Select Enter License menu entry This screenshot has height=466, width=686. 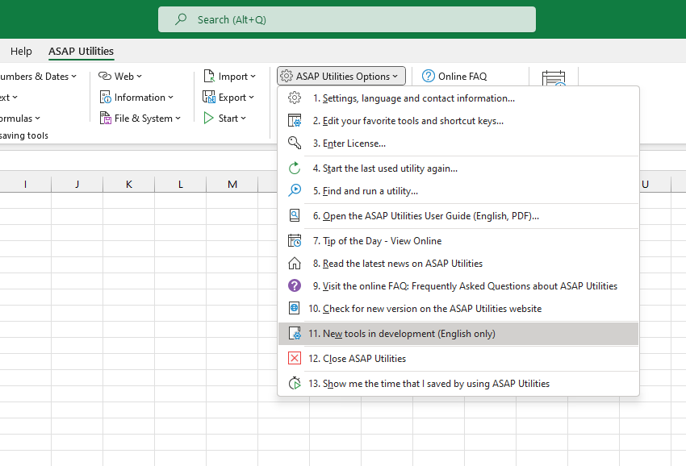458,144
